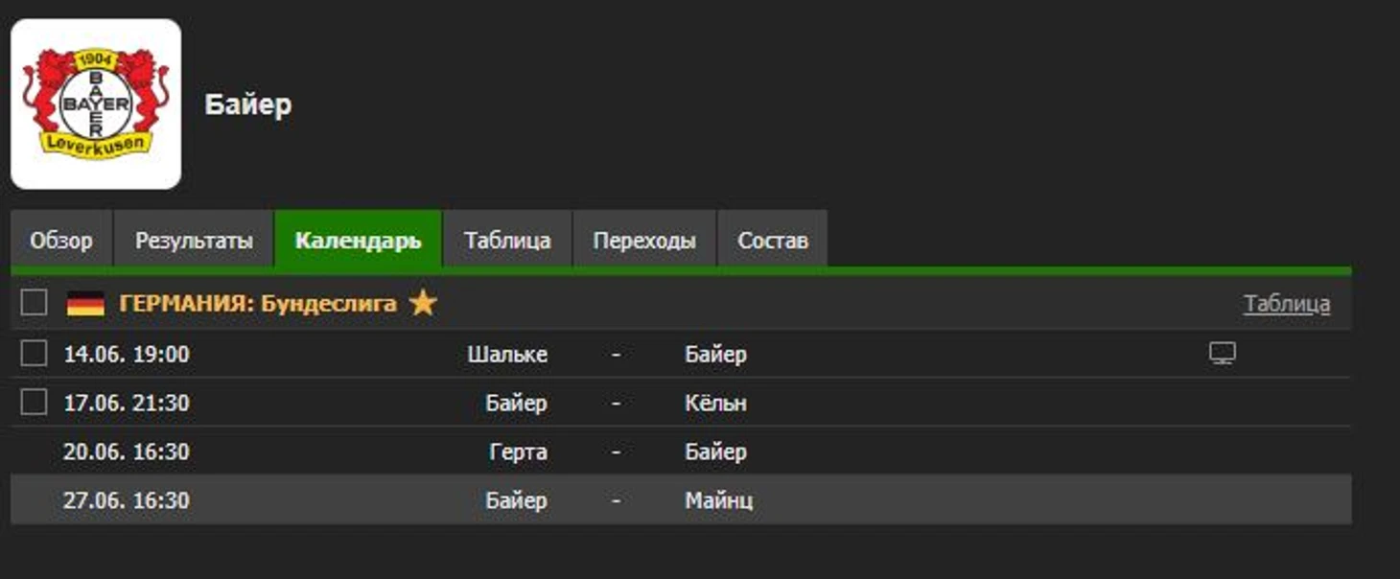The height and width of the screenshot is (579, 1400).
Task: Click the favorite star next to Бундеслига
Action: (423, 303)
